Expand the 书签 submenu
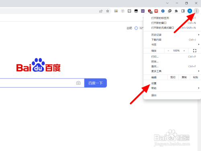Screen dimensions: 201x151 coord(172,44)
